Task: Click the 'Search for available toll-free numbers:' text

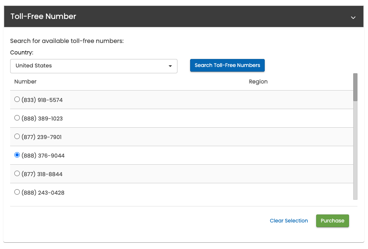Action: (x=67, y=41)
